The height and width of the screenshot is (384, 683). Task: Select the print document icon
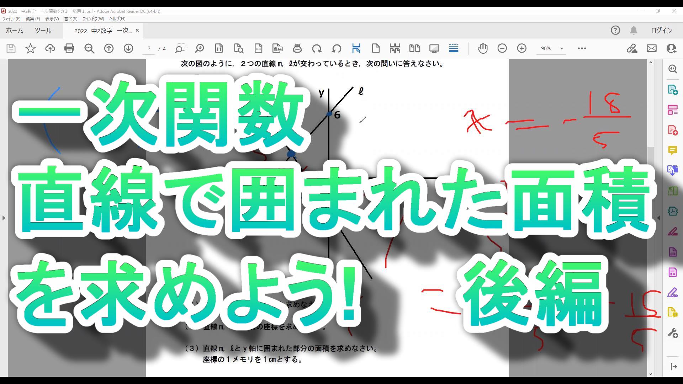[x=69, y=48]
